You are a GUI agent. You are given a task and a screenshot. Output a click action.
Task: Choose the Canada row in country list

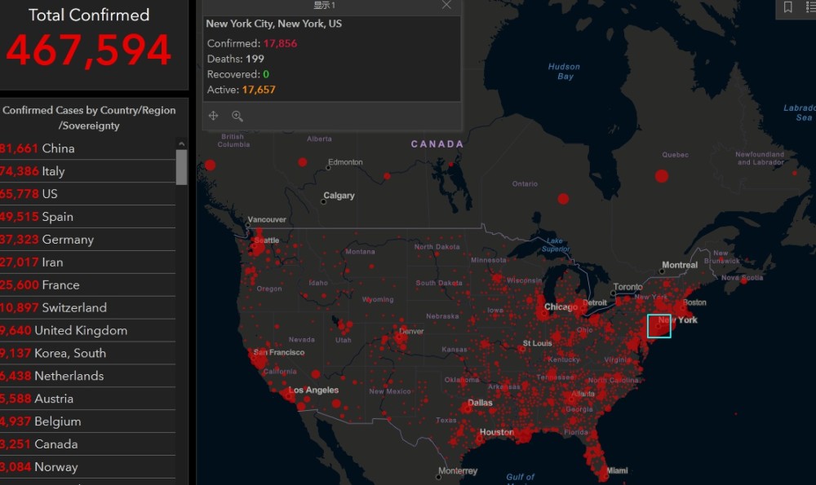(55, 444)
